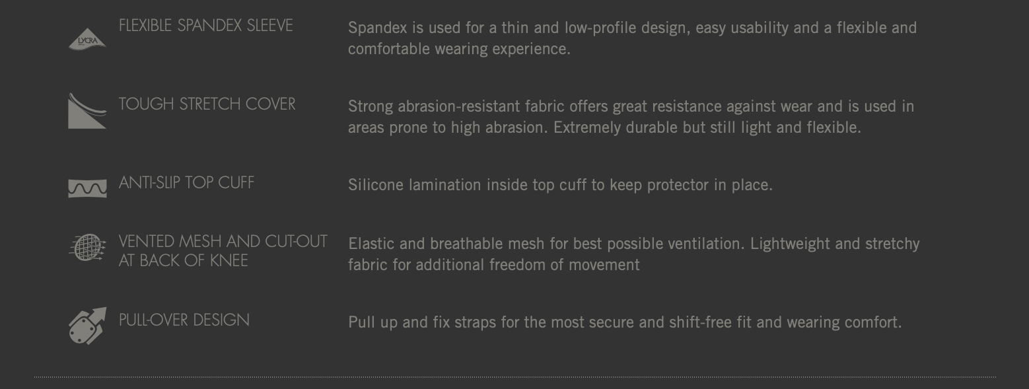Viewport: 1029px width, 389px height.
Task: Click the Spandex thin low-profile description text
Action: click(632, 28)
